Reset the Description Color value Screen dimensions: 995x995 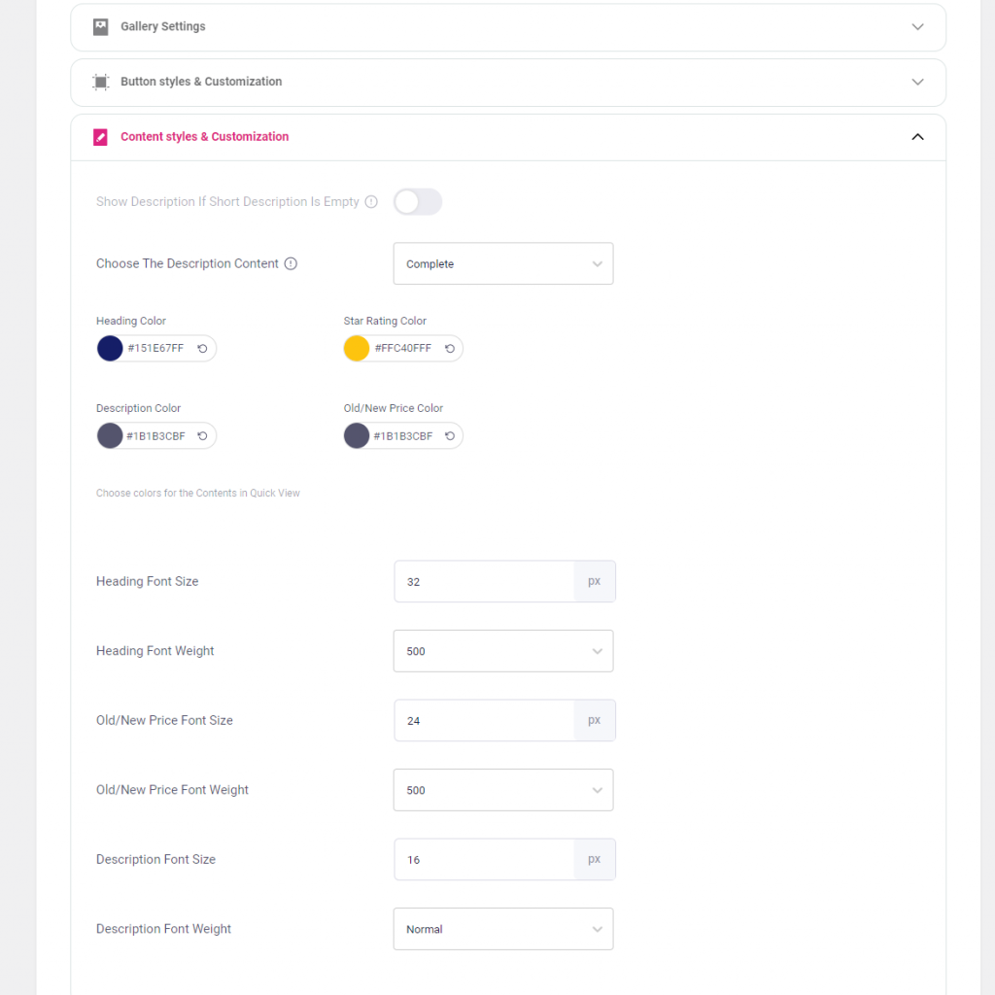(x=202, y=436)
